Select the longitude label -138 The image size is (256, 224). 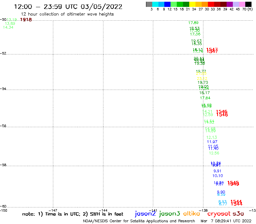coord(203,211)
